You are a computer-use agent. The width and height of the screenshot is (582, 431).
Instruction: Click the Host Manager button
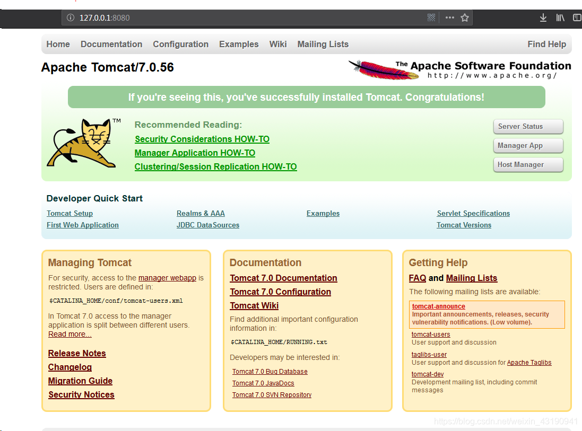pyautogui.click(x=528, y=165)
